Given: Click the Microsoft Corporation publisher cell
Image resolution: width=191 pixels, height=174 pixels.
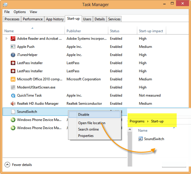Looking at the screenshot, I should (x=83, y=79).
